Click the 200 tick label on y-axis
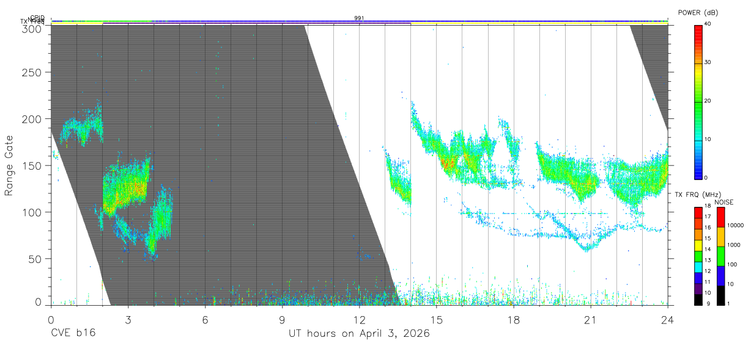The image size is (751, 346). tap(32, 118)
